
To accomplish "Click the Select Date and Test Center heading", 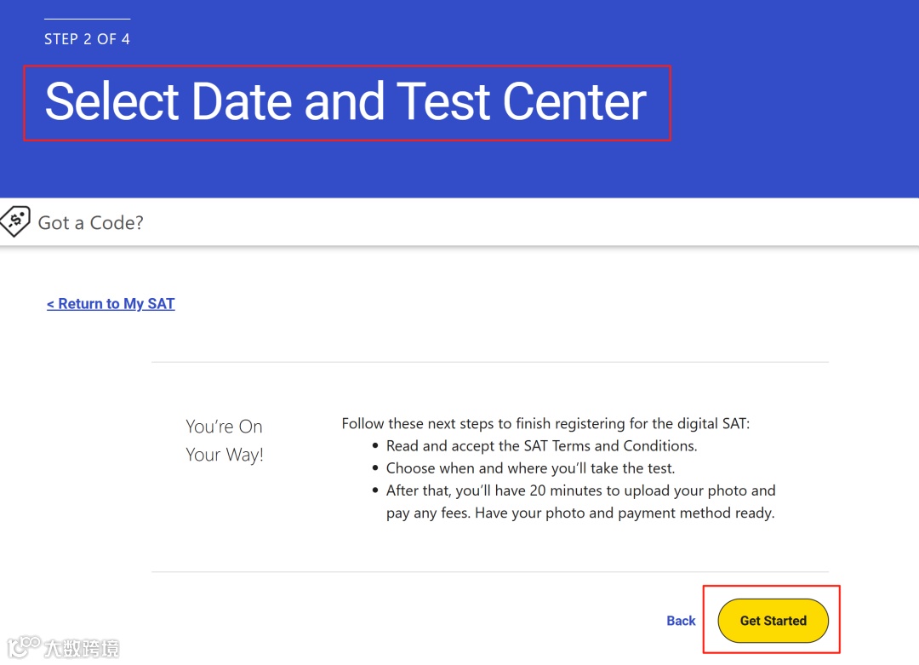I will pos(345,102).
